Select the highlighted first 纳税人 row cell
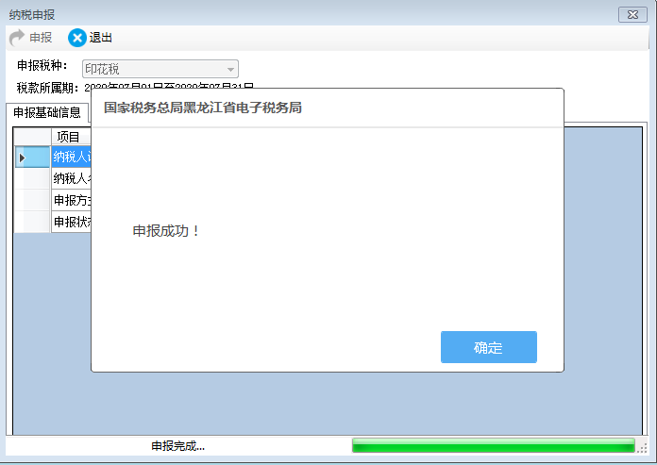Viewport: 657px width, 465px height. click(71, 158)
